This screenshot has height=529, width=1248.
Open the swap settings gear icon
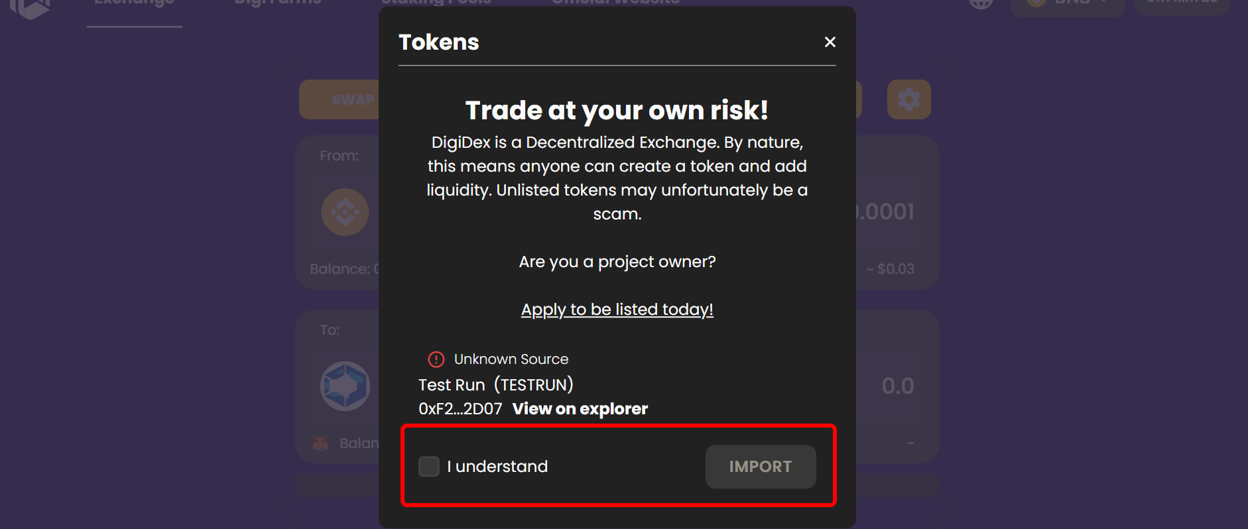coord(909,99)
